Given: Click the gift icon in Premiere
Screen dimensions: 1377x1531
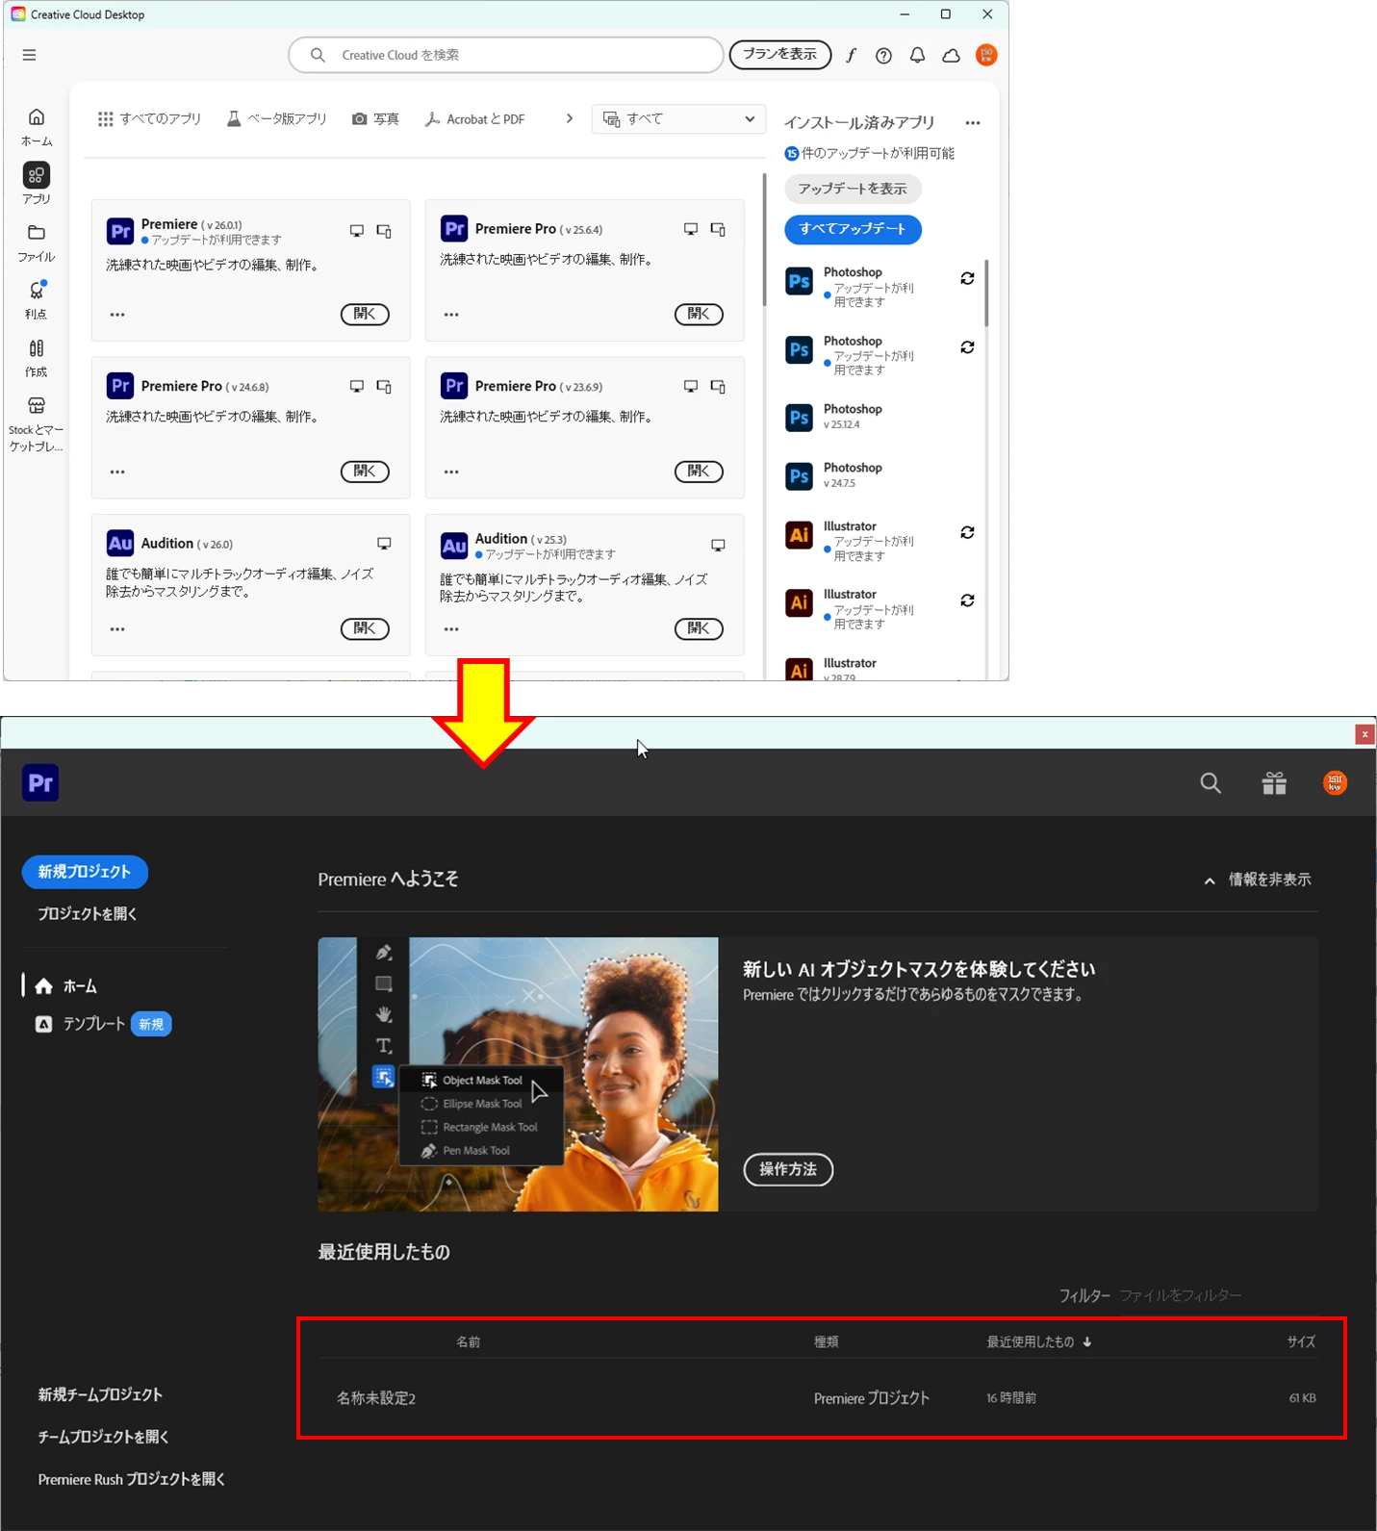Looking at the screenshot, I should (x=1274, y=783).
